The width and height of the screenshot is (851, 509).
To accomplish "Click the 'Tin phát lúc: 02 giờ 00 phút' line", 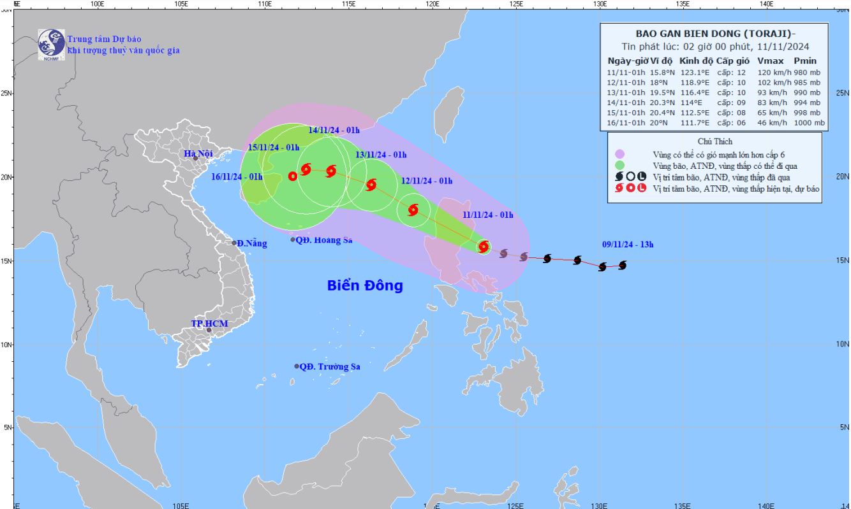I will pyautogui.click(x=715, y=47).
